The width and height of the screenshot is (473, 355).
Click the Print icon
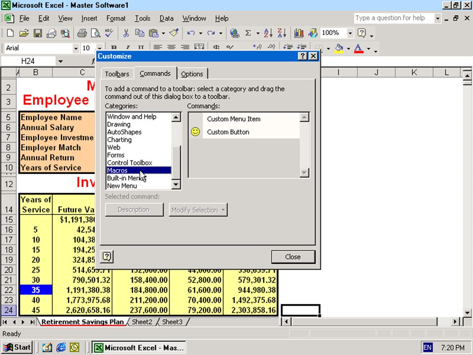coord(82,33)
